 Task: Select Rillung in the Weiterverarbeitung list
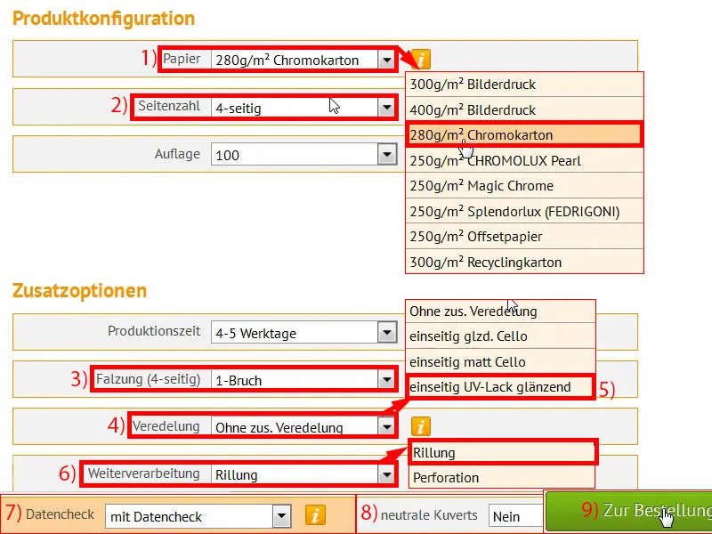pyautogui.click(x=502, y=452)
